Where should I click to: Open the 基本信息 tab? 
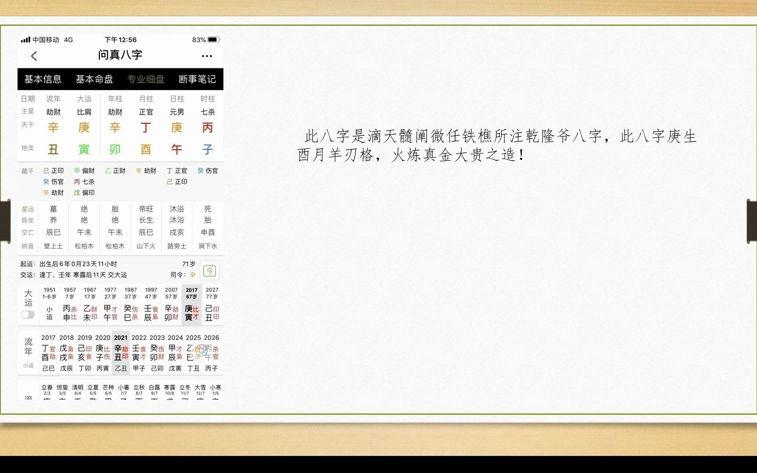[x=43, y=79]
